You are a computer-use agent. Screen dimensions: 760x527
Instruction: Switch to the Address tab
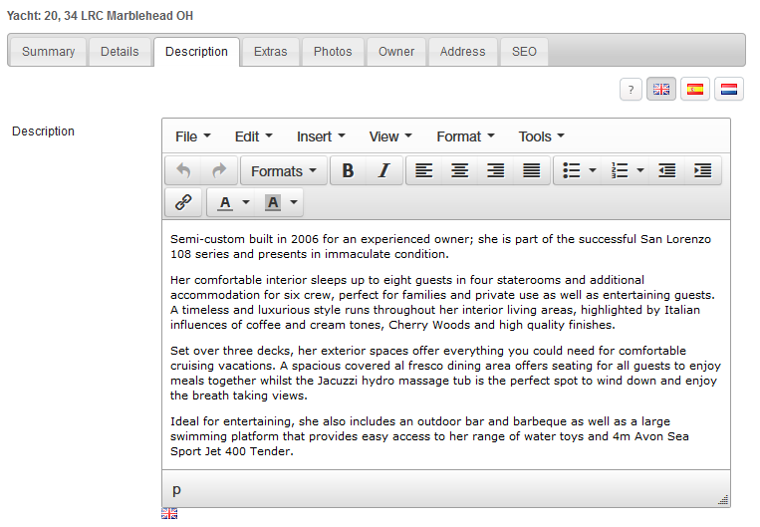coord(462,52)
